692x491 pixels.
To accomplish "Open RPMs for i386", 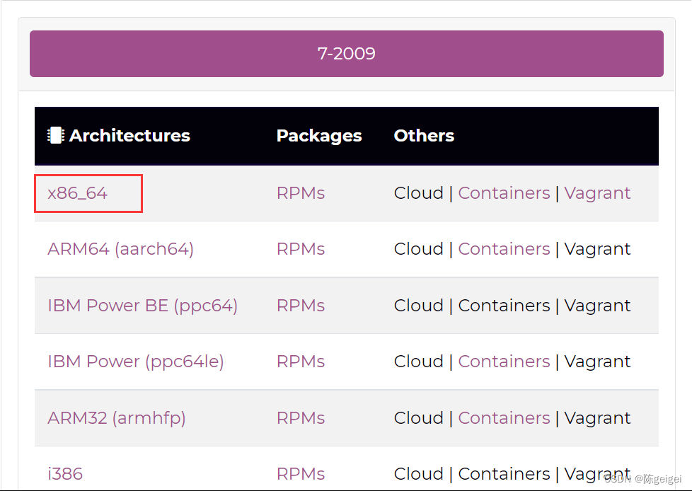I will 301,474.
